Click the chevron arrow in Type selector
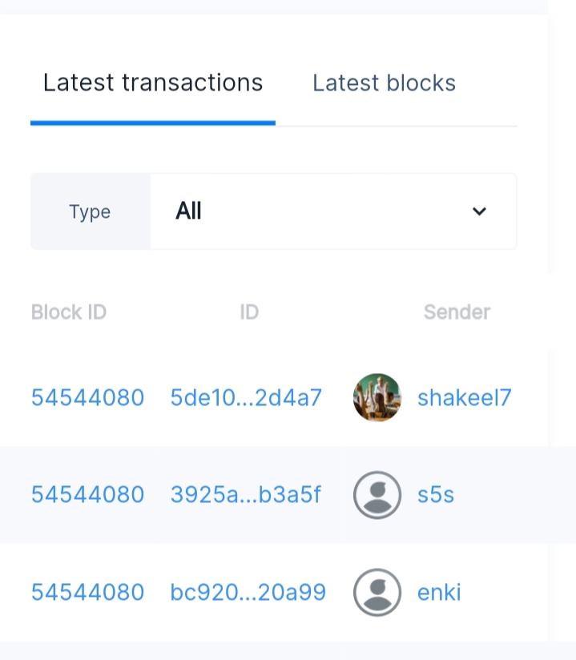The height and width of the screenshot is (660, 576). [479, 211]
